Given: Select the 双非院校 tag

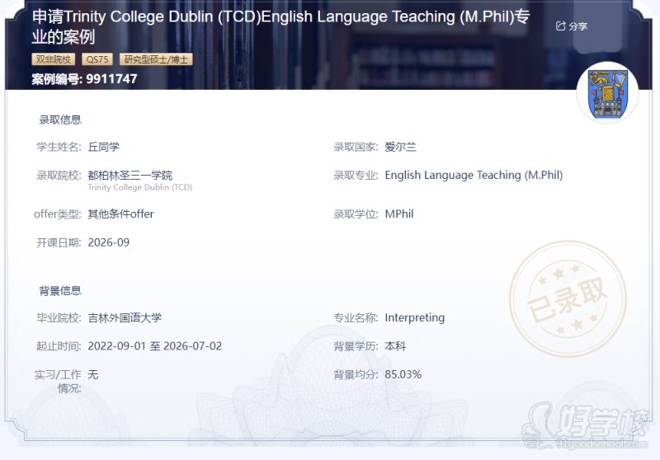Looking at the screenshot, I should (x=53, y=59).
